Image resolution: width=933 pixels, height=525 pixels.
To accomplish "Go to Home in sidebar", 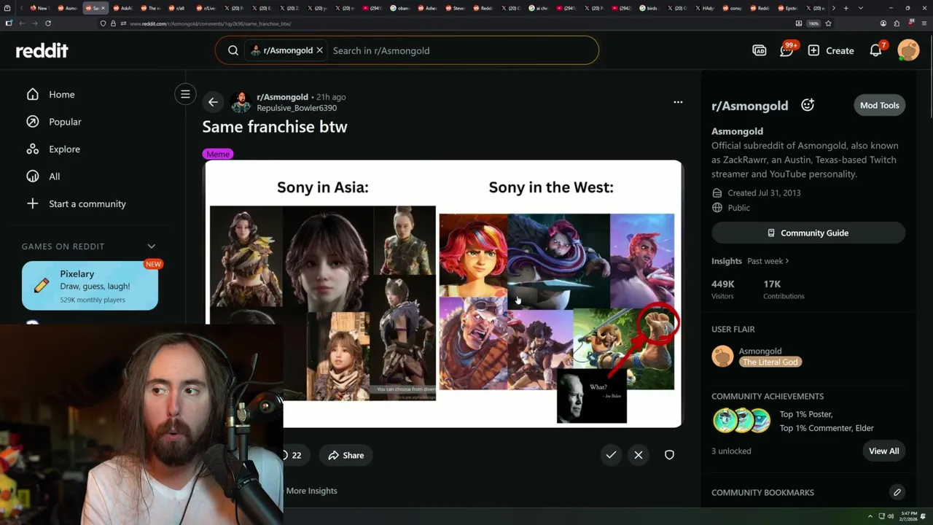I will pos(61,94).
